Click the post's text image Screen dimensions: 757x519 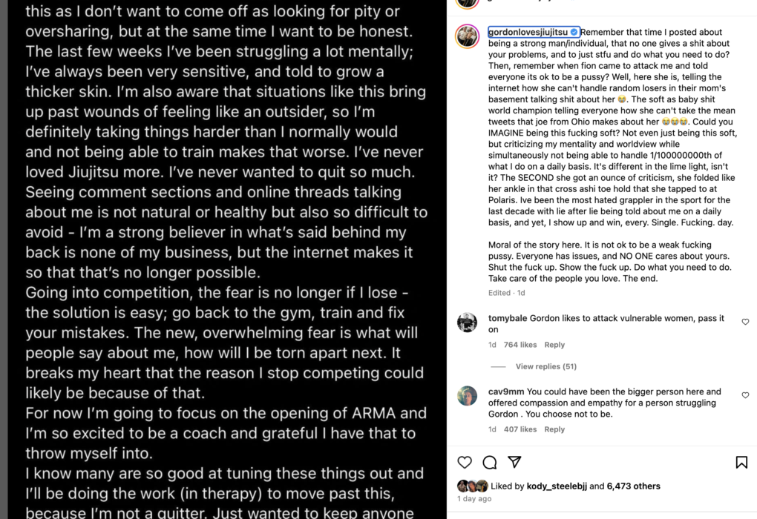tap(223, 259)
